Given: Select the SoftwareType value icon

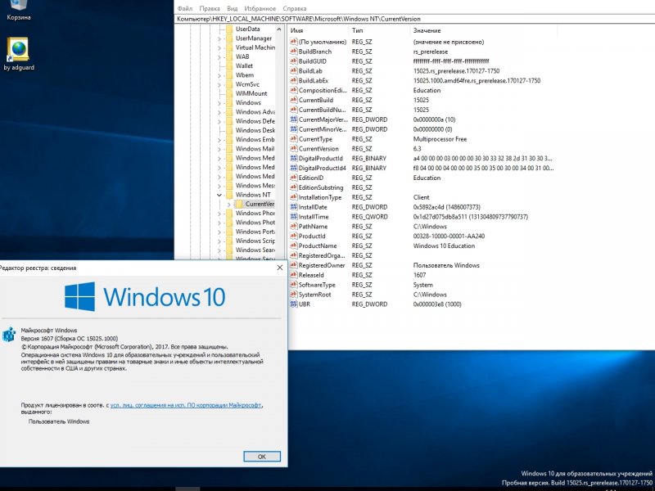Looking at the screenshot, I should point(293,285).
